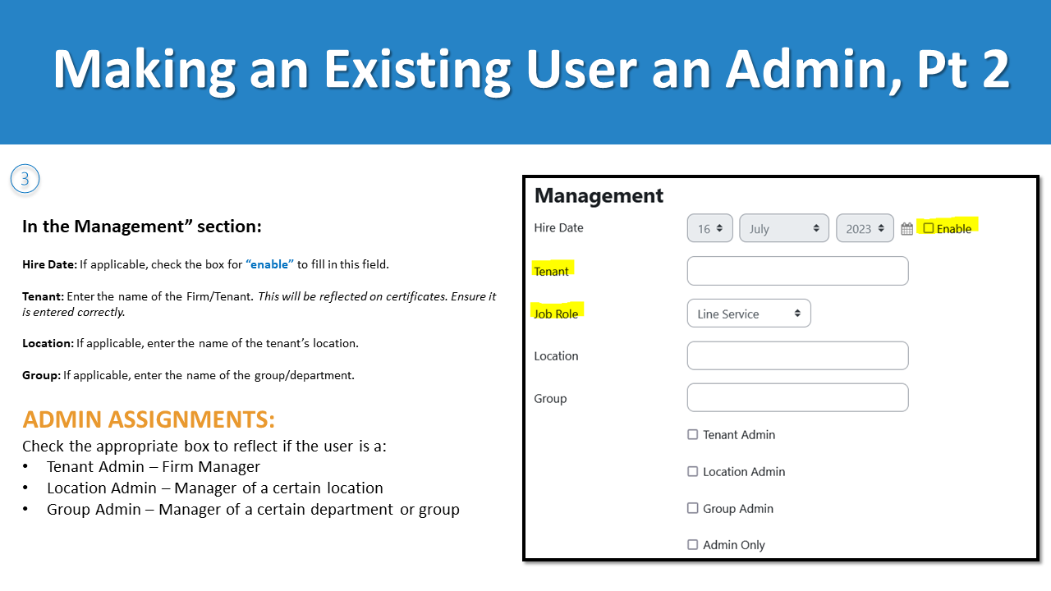Open the calendar icon beside the hire date
Image resolution: width=1051 pixels, height=591 pixels.
pos(906,228)
